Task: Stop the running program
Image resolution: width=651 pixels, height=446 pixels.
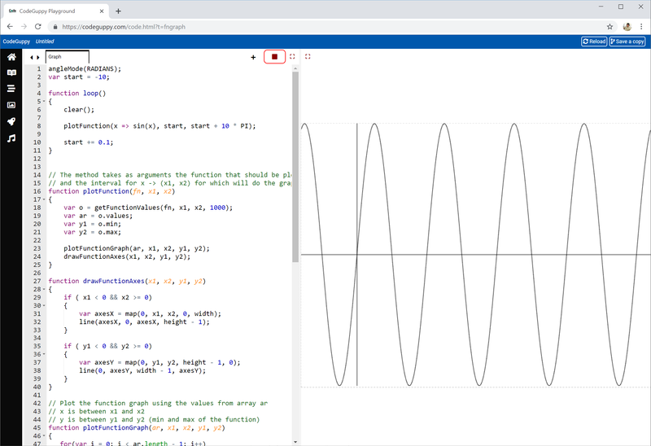Action: pyautogui.click(x=274, y=56)
